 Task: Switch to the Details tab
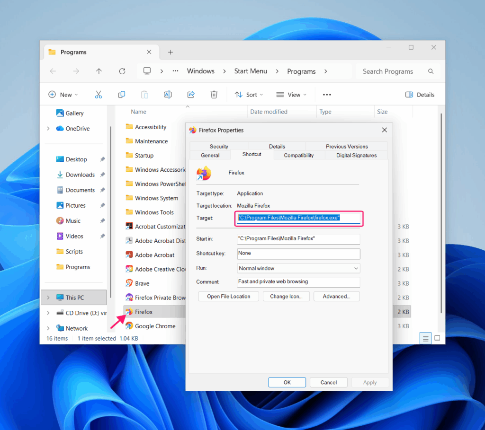[277, 147]
